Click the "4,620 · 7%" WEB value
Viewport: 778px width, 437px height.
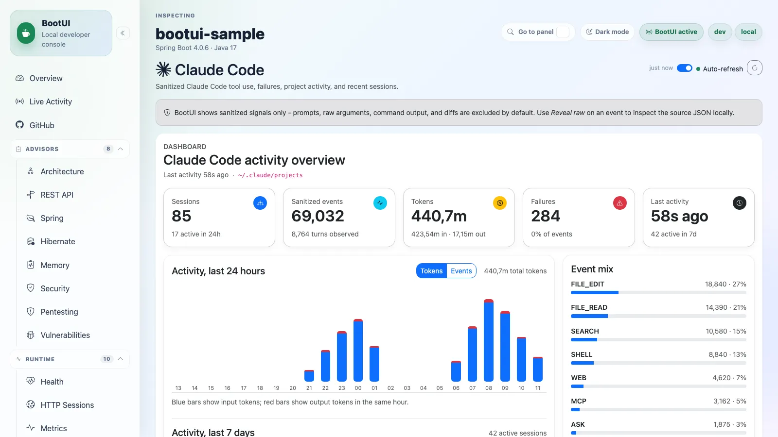point(729,378)
